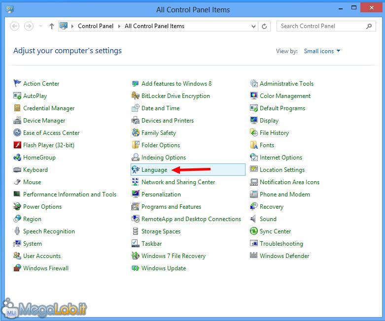Open the Notification Area Icons link

tap(289, 182)
